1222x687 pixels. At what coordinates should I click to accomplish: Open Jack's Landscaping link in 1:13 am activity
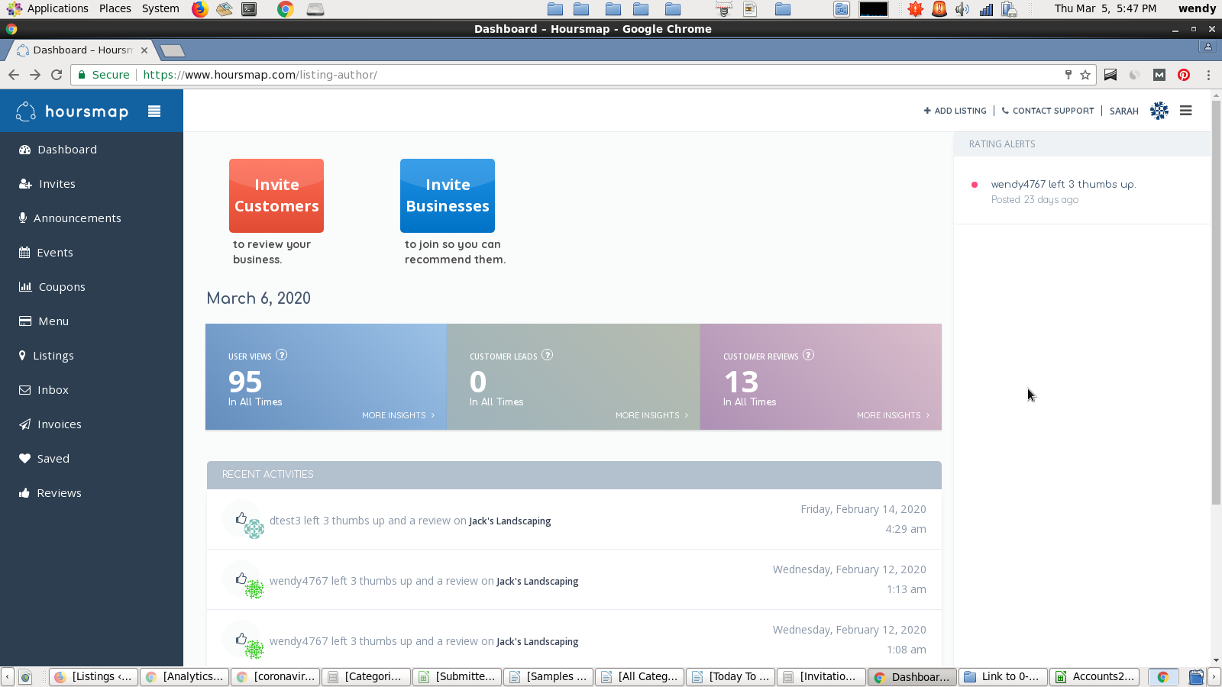click(538, 582)
